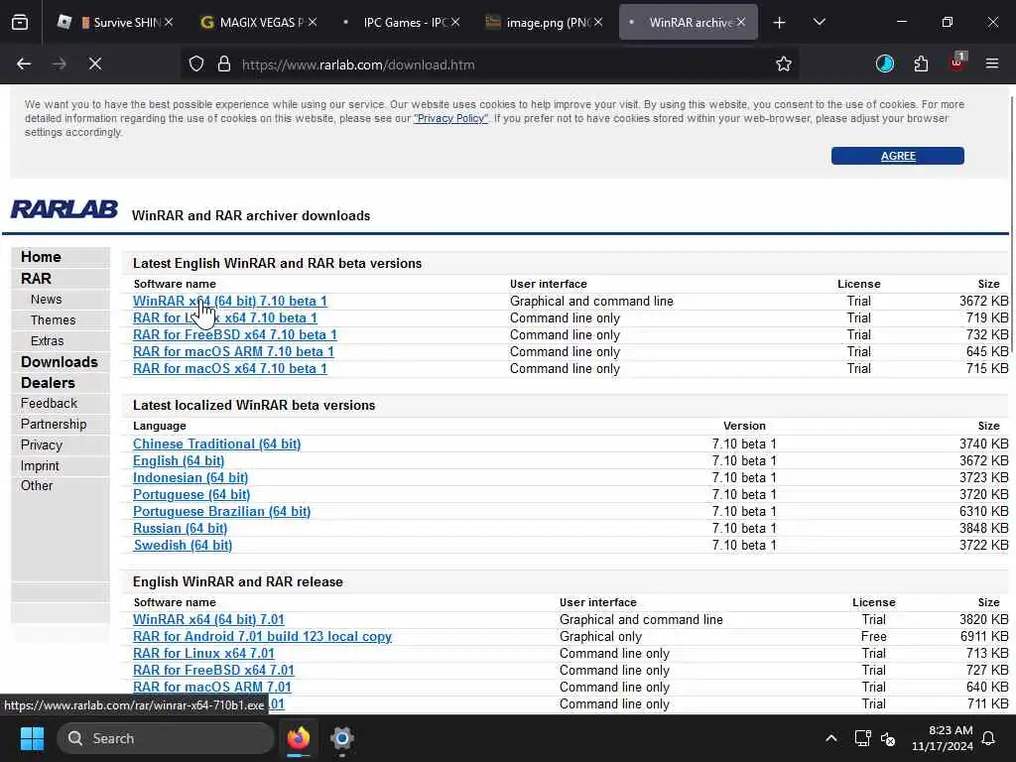Open Themes in the sidebar
The image size is (1016, 762).
[x=53, y=320]
